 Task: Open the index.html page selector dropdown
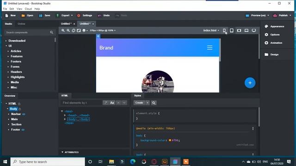click(211, 30)
